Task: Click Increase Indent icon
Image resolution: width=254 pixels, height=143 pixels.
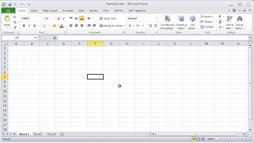Action: coord(94,25)
